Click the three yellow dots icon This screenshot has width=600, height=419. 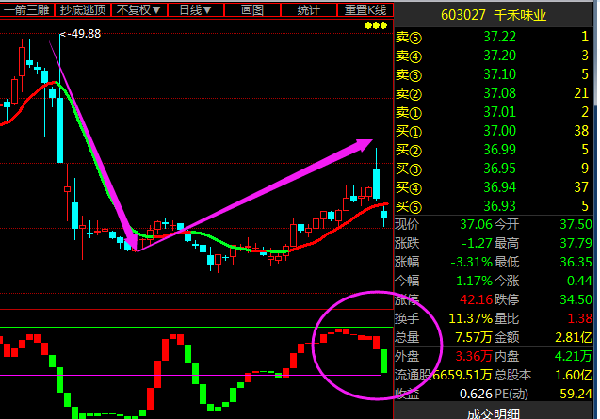[376, 25]
